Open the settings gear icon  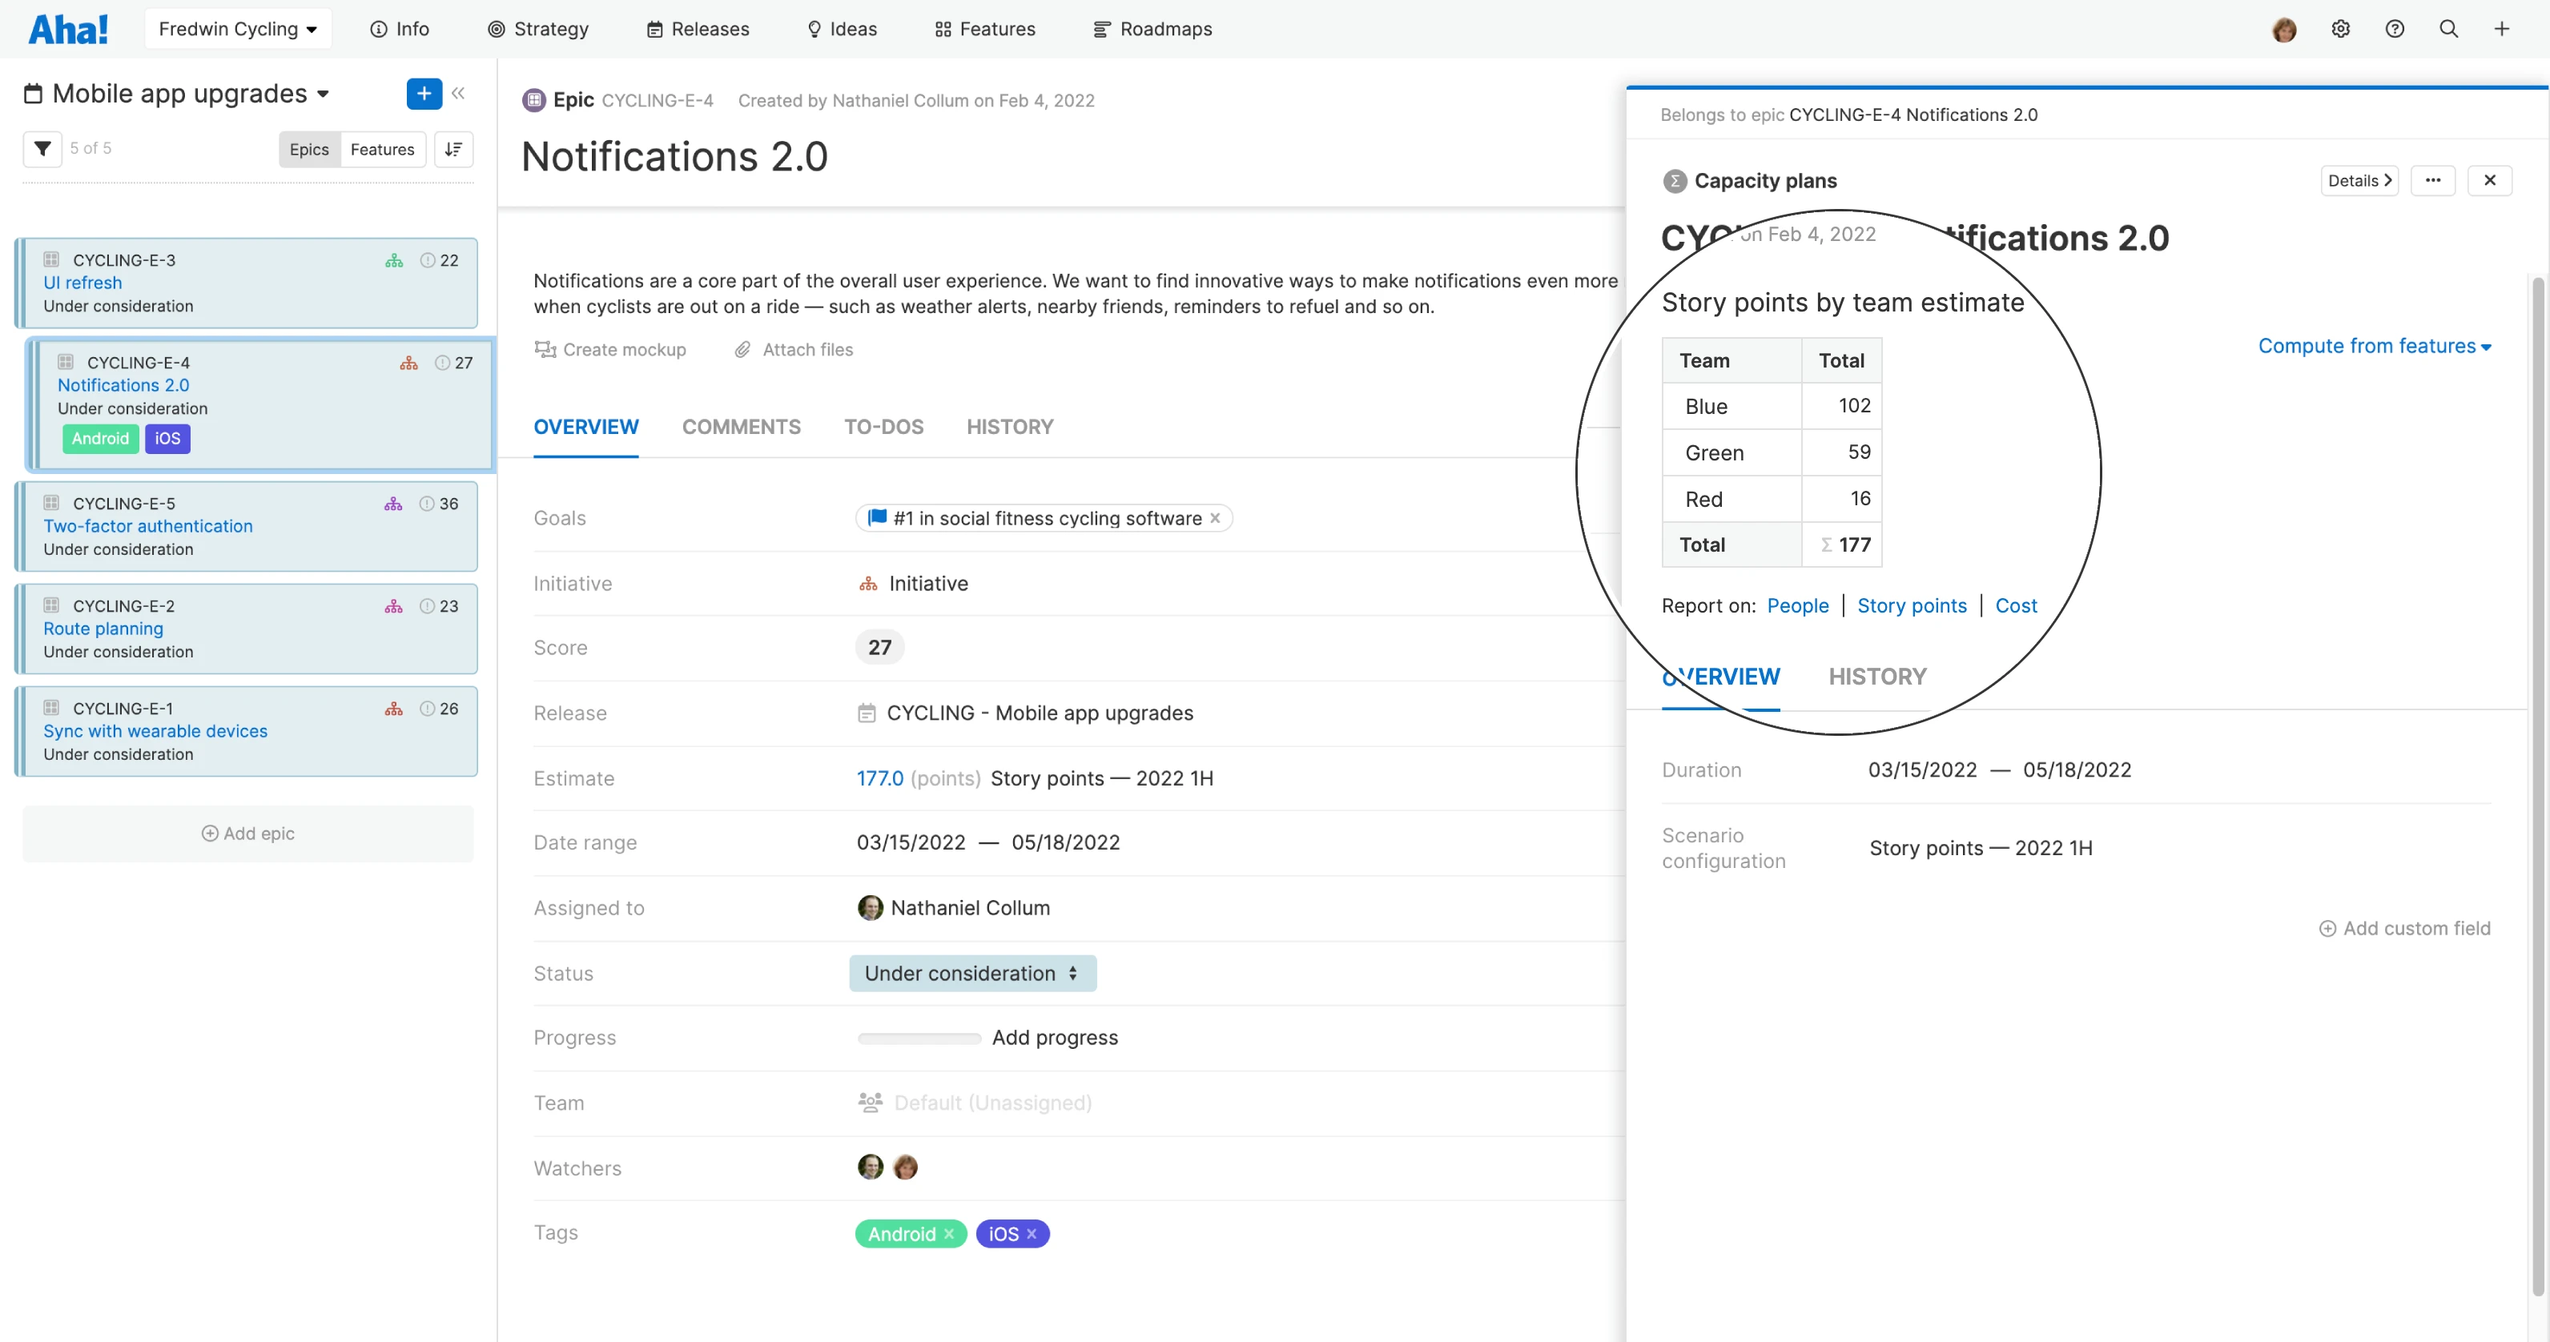(2340, 29)
